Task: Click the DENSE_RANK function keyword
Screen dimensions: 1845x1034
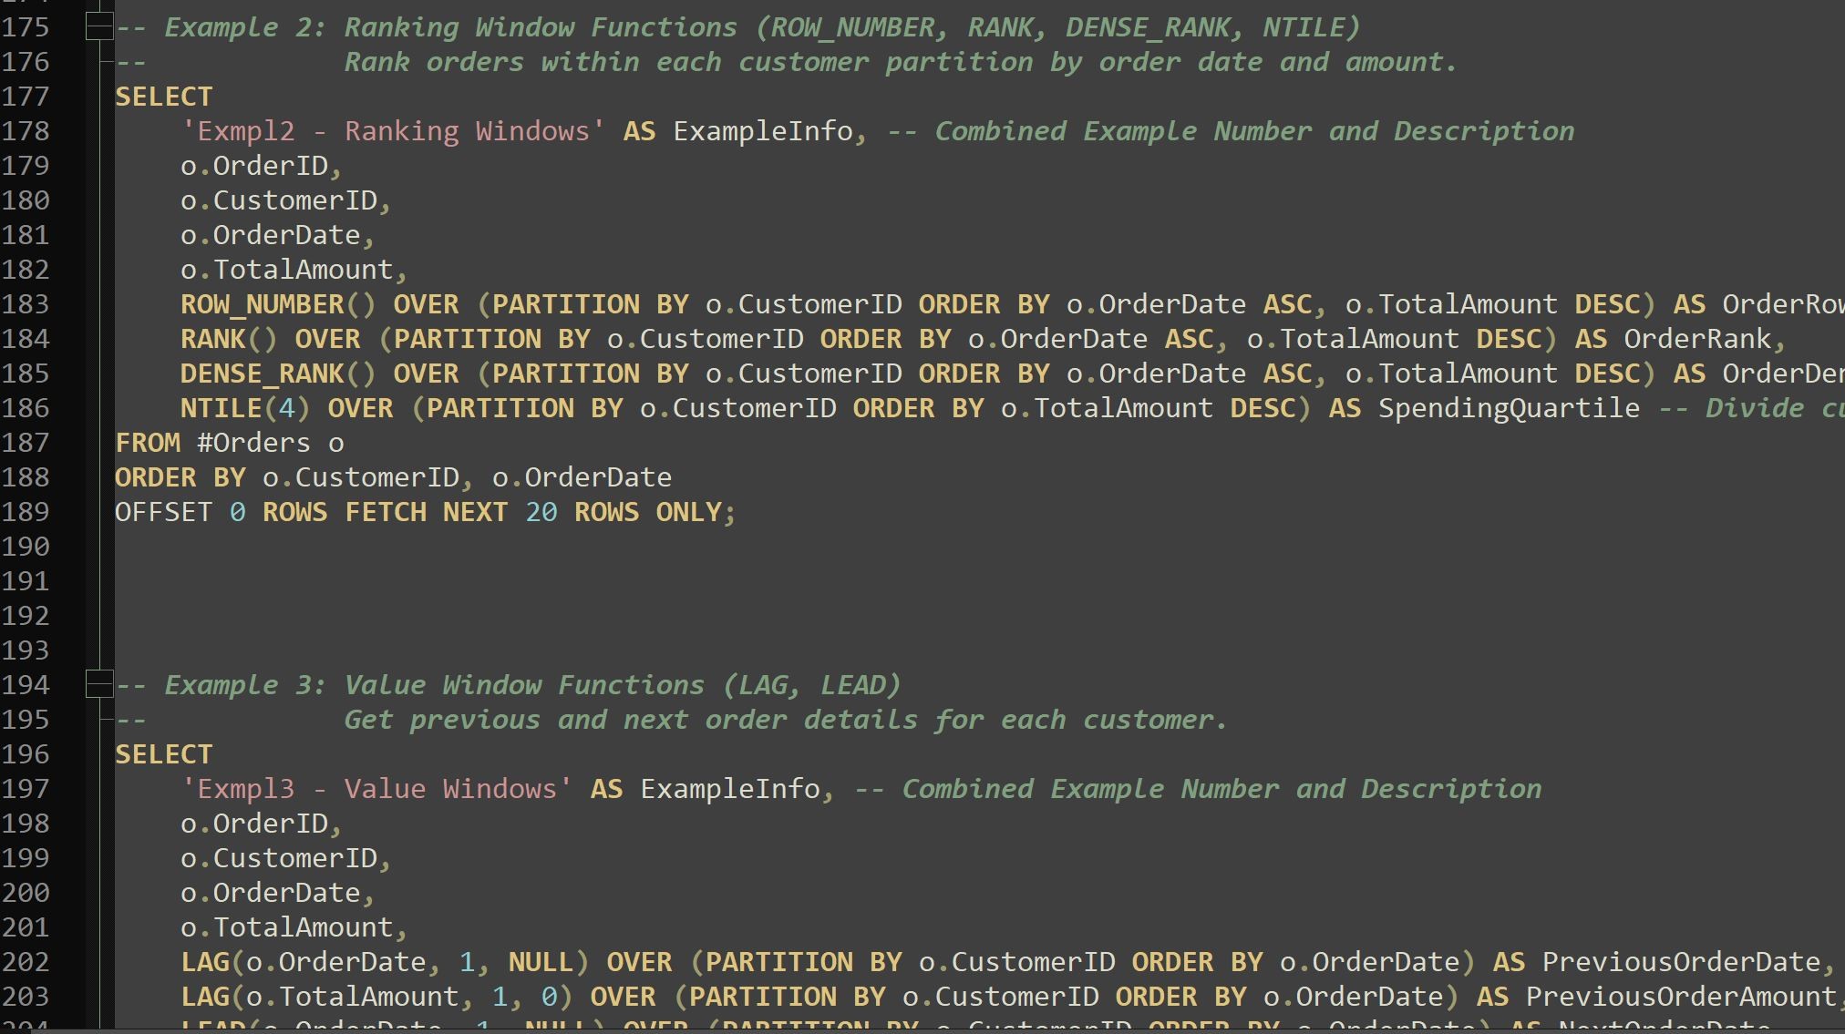Action: [263, 374]
